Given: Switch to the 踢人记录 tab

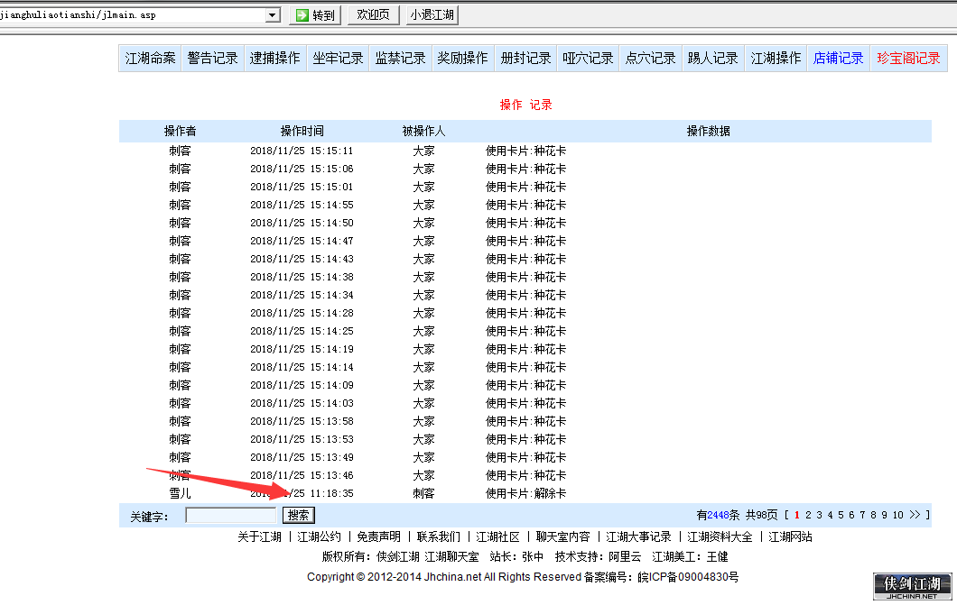Looking at the screenshot, I should 713,59.
